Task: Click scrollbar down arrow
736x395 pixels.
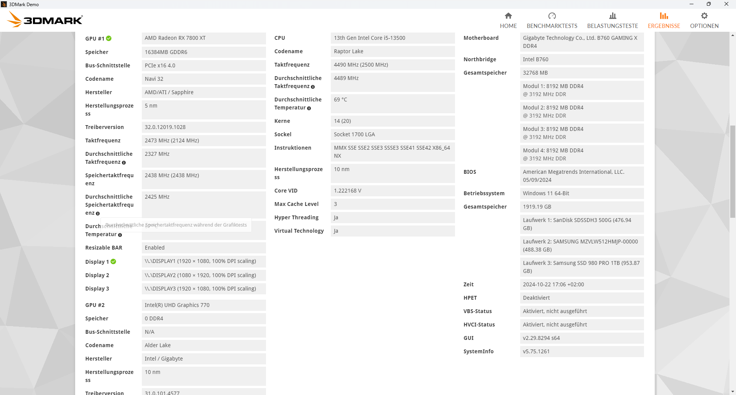Action: (x=733, y=392)
